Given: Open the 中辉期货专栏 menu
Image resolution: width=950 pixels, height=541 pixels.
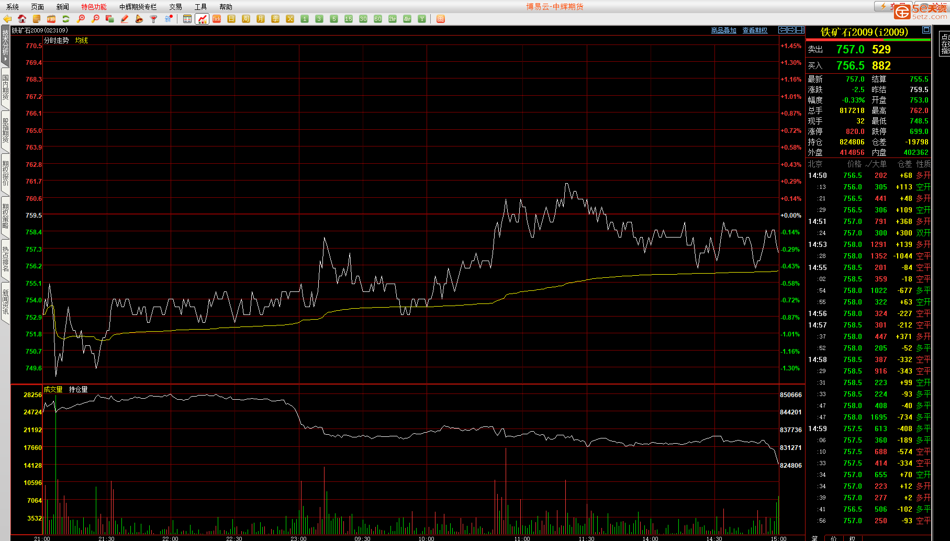Looking at the screenshot, I should [138, 7].
